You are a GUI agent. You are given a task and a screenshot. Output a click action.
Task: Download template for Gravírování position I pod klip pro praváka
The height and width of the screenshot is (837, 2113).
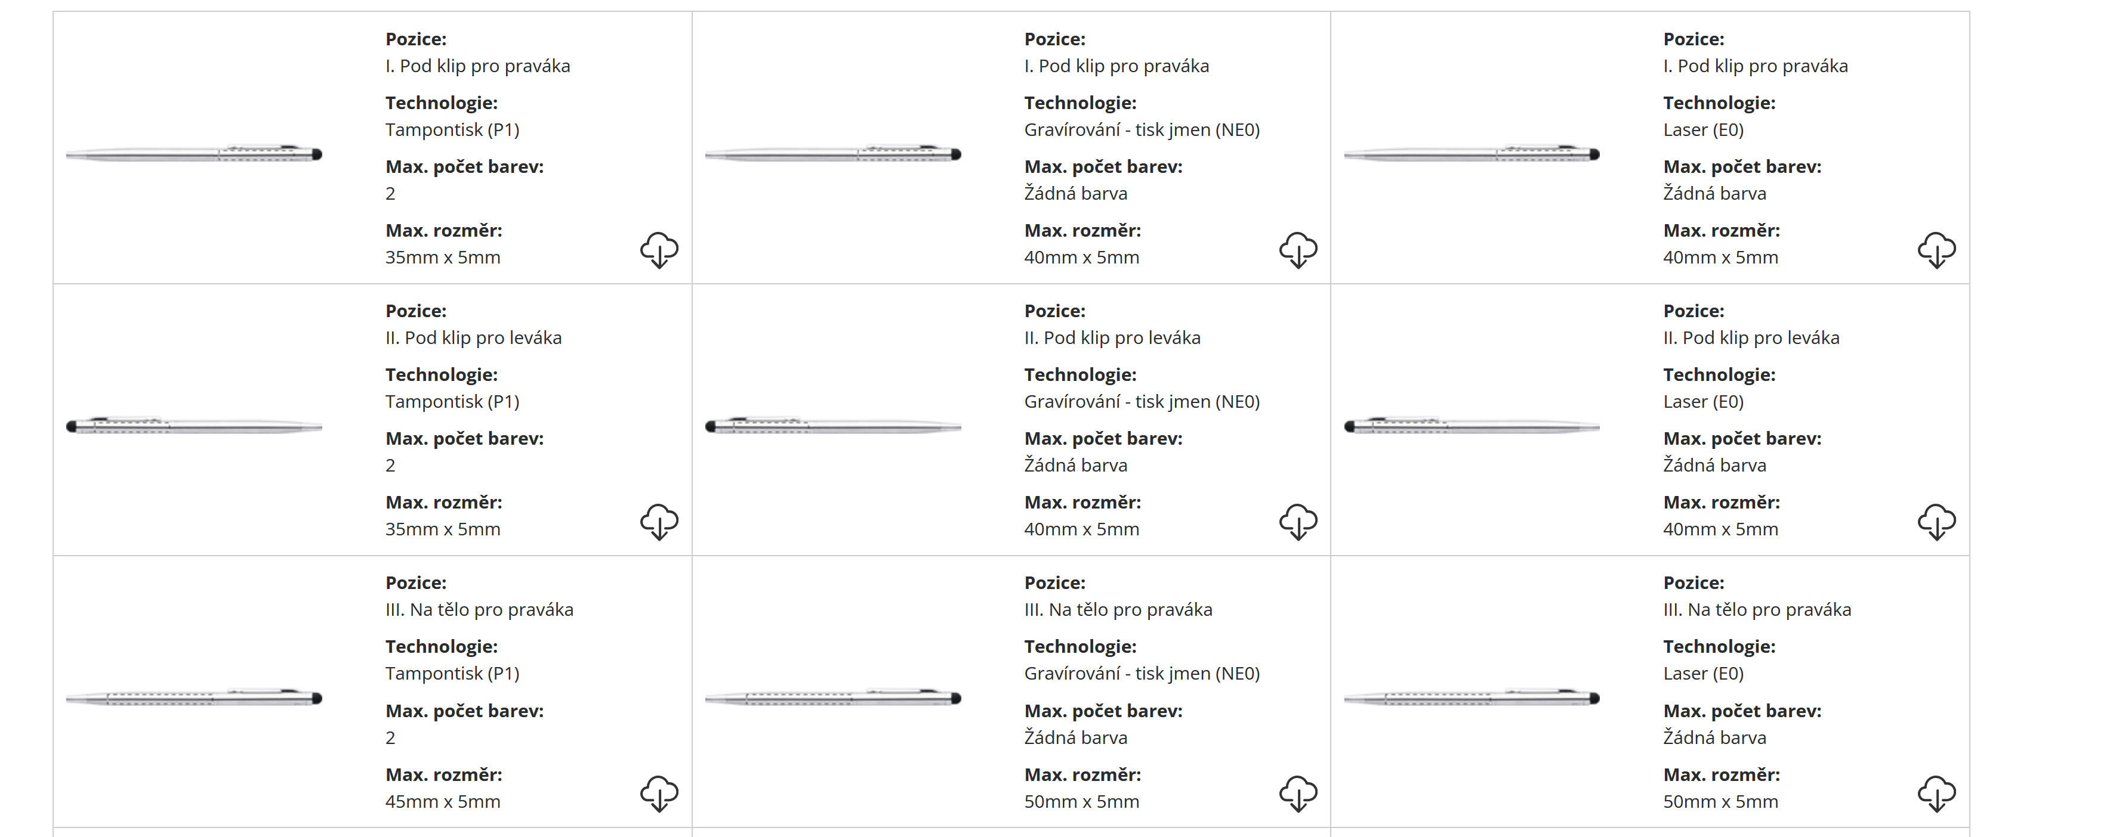pyautogui.click(x=1298, y=249)
